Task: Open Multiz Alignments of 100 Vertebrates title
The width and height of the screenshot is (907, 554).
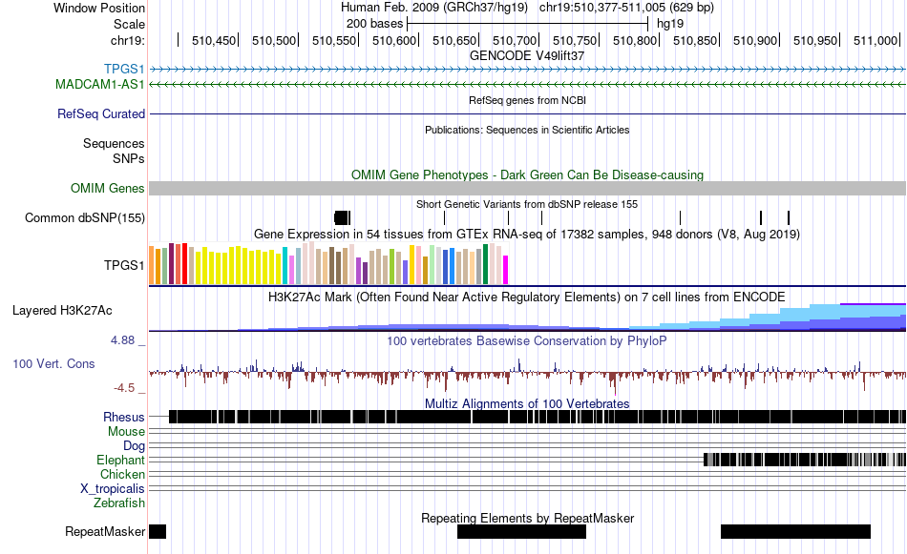Action: 527,403
